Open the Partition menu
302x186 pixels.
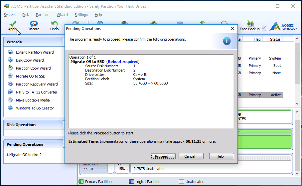click(43, 15)
